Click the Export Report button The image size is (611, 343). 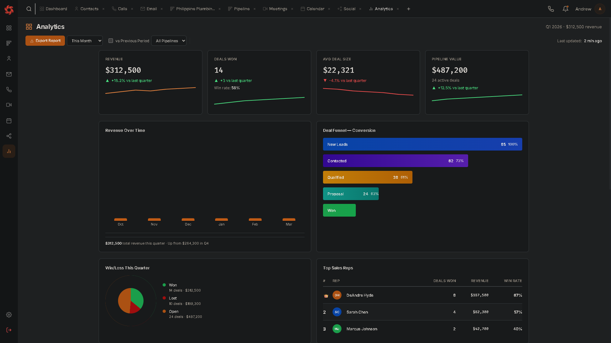point(45,41)
